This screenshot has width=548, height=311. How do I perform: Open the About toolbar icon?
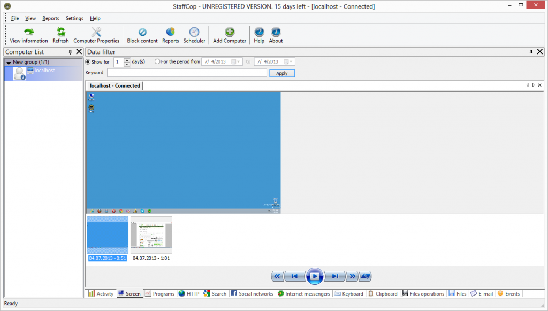276,33
